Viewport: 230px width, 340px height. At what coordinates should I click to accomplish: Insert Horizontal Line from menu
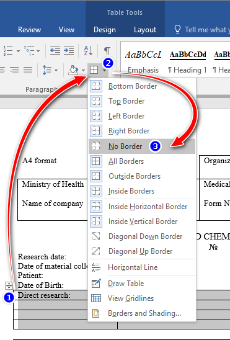click(142, 267)
